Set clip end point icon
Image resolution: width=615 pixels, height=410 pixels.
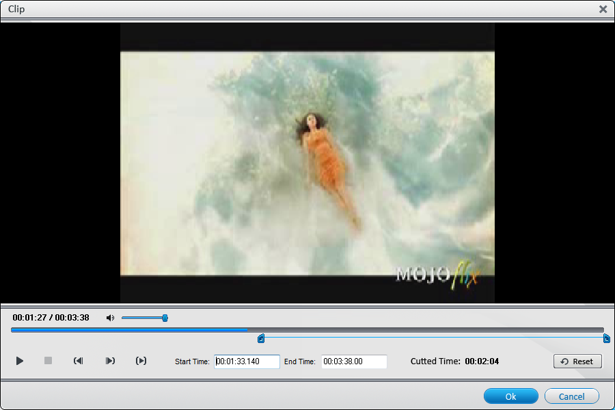pos(110,361)
